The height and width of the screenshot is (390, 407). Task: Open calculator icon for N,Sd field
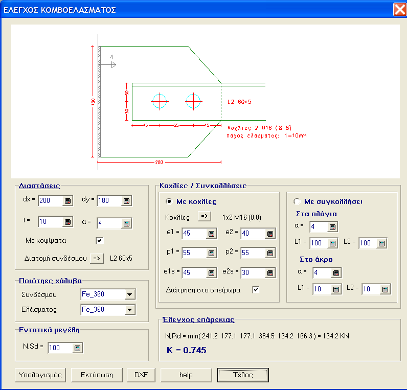click(x=77, y=348)
